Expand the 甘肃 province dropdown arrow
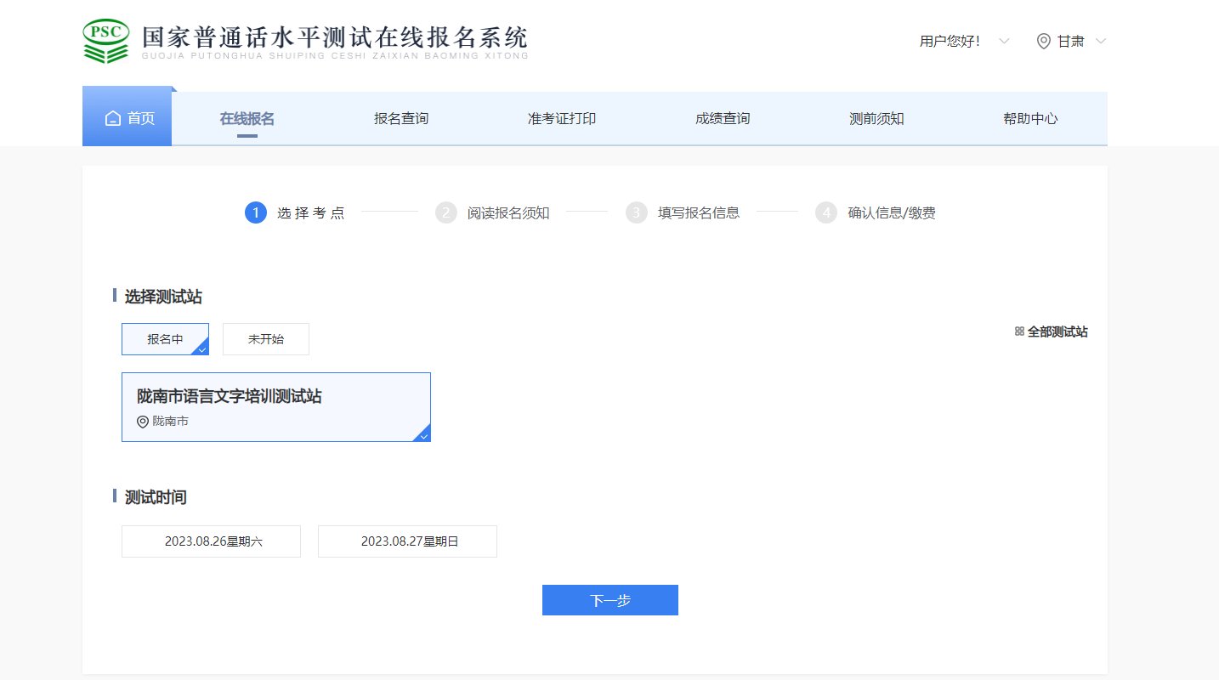This screenshot has height=680, width=1219. pos(1101,42)
